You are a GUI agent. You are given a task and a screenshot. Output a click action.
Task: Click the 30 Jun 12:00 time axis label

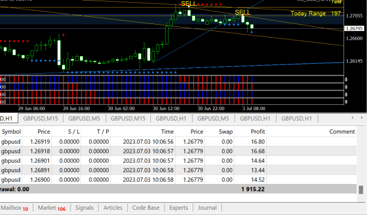[166, 108]
